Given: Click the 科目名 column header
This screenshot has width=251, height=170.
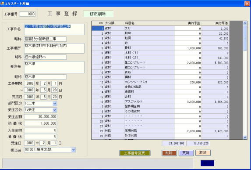Looking at the screenshot, I should 149,23.
